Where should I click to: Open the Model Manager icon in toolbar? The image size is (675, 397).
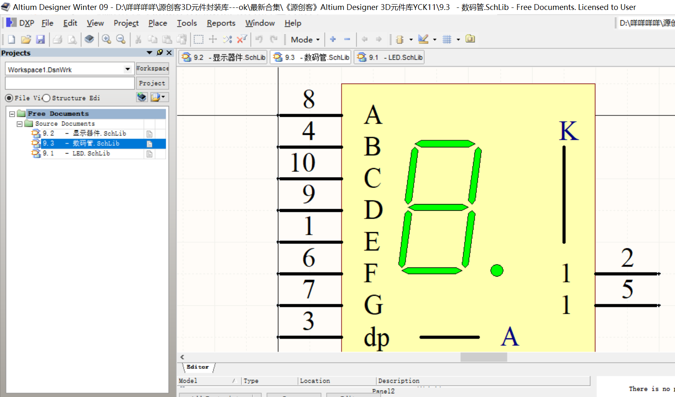tap(470, 39)
